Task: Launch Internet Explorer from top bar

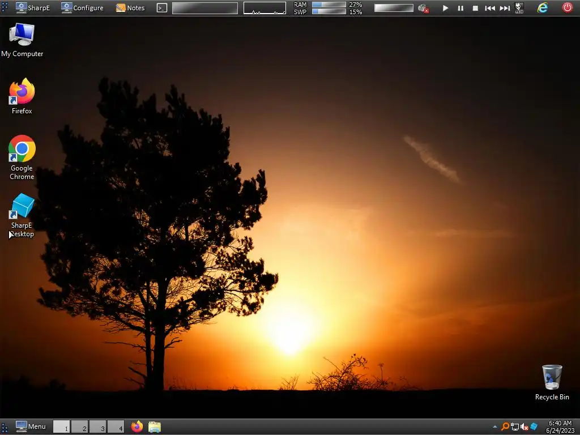Action: pyautogui.click(x=542, y=8)
